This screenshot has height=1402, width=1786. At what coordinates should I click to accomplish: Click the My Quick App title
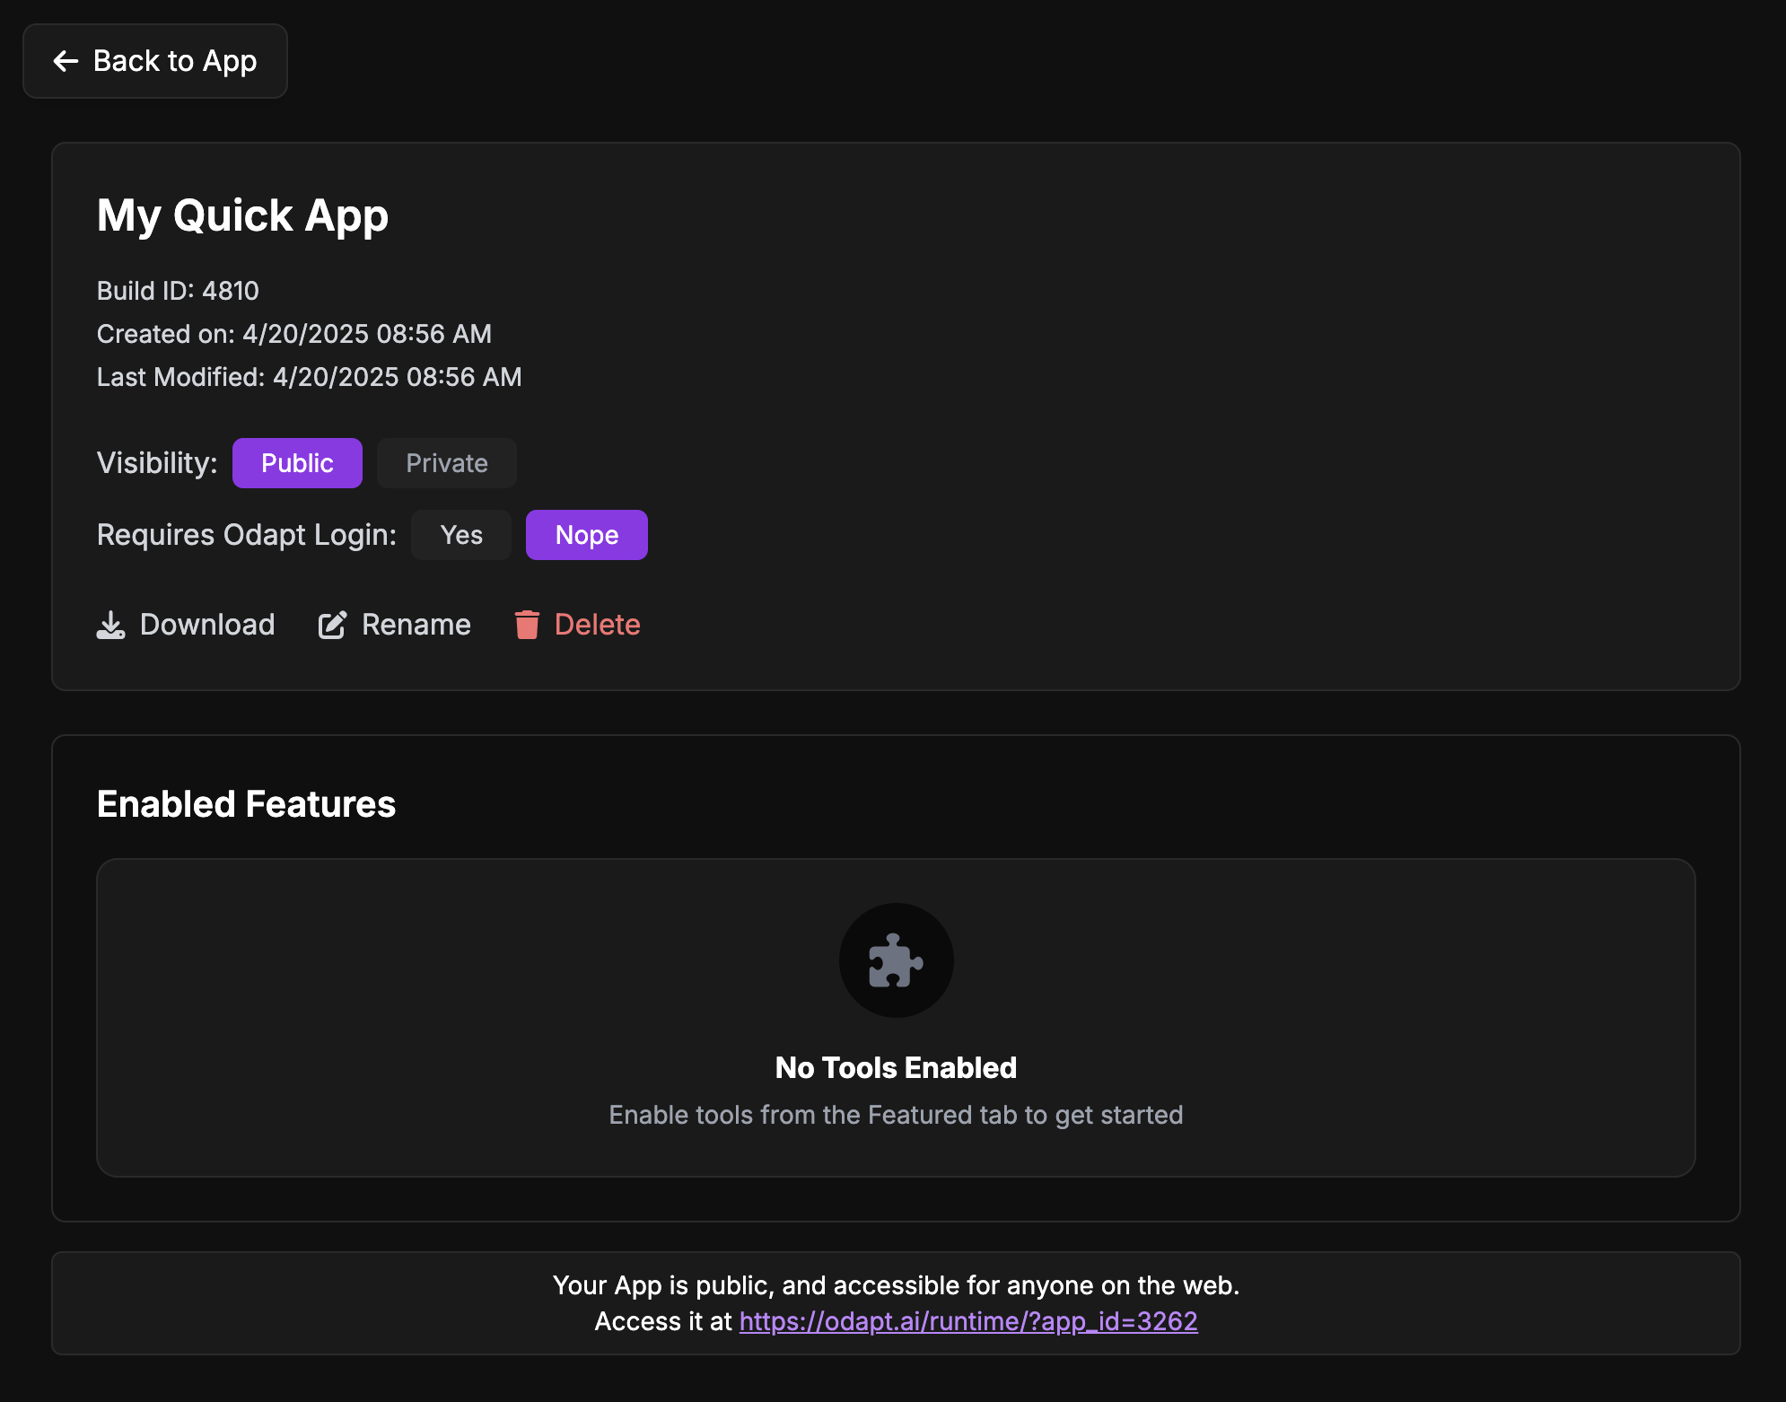tap(242, 215)
